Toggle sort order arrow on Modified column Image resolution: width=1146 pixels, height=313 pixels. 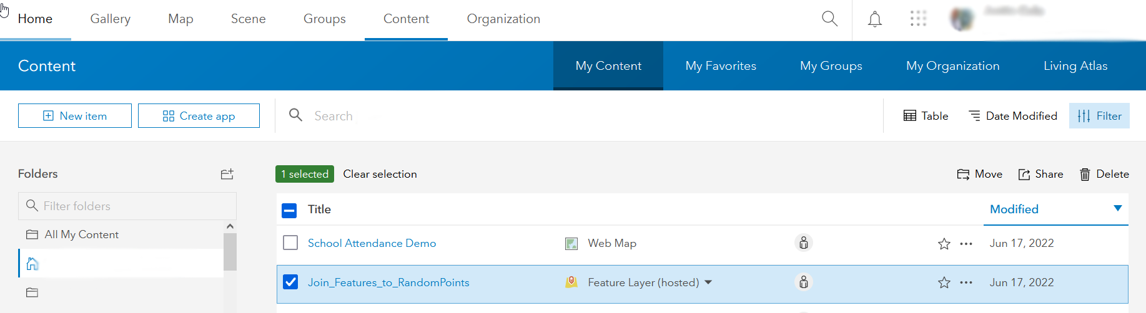point(1117,208)
